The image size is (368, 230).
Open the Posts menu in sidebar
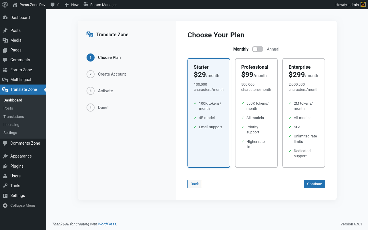coord(23,30)
